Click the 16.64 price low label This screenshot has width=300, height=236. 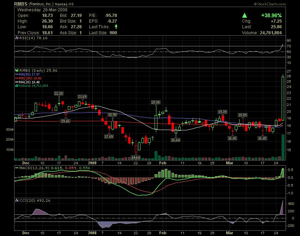click(x=175, y=140)
